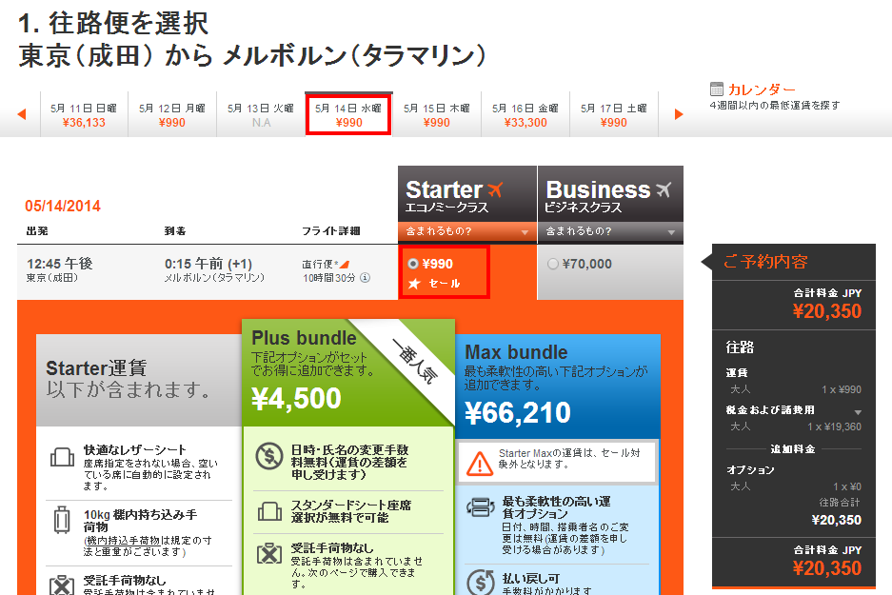
Task: Click the change fee dollar icon in Plus bundle
Action: coord(269,456)
